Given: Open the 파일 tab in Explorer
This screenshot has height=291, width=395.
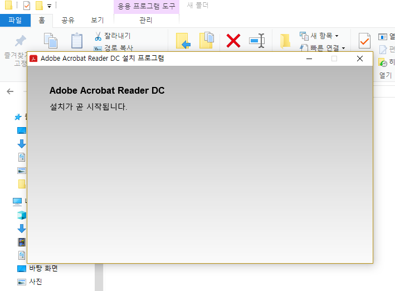Looking at the screenshot, I should point(15,20).
